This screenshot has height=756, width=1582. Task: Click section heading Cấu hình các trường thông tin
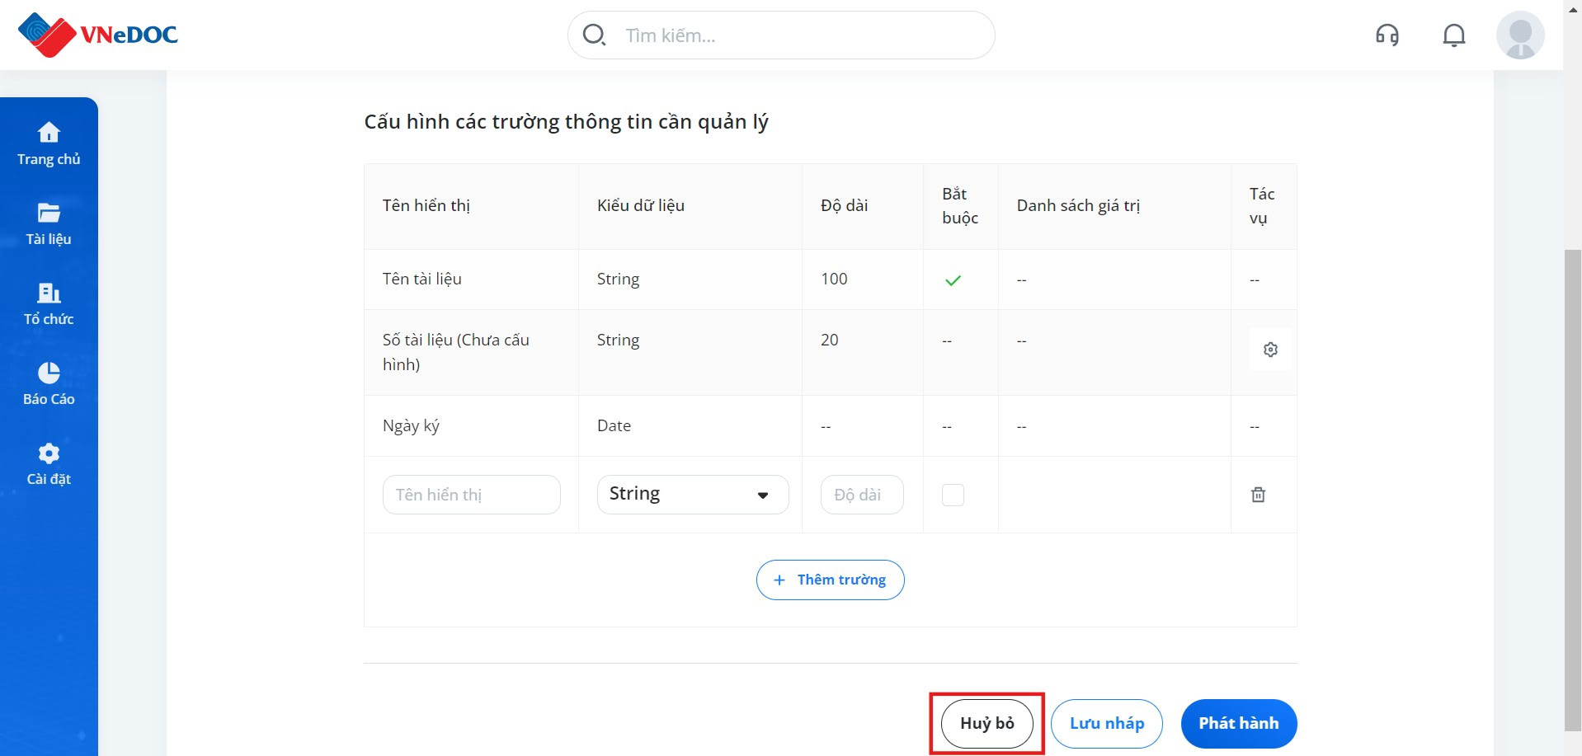click(566, 122)
